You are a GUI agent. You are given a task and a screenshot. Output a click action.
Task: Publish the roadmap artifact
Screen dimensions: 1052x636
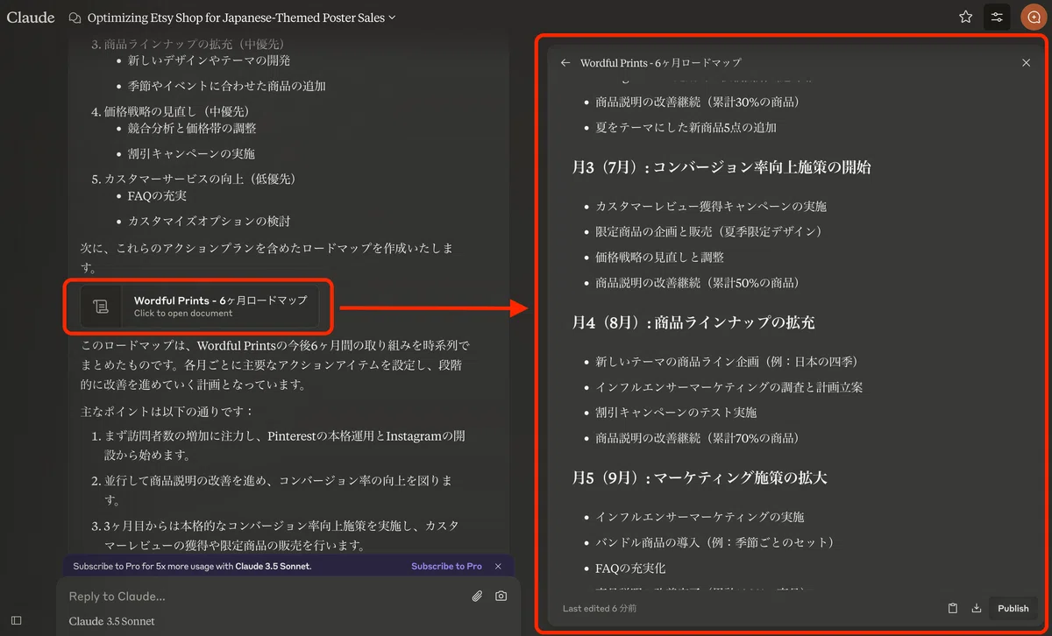click(x=1013, y=608)
